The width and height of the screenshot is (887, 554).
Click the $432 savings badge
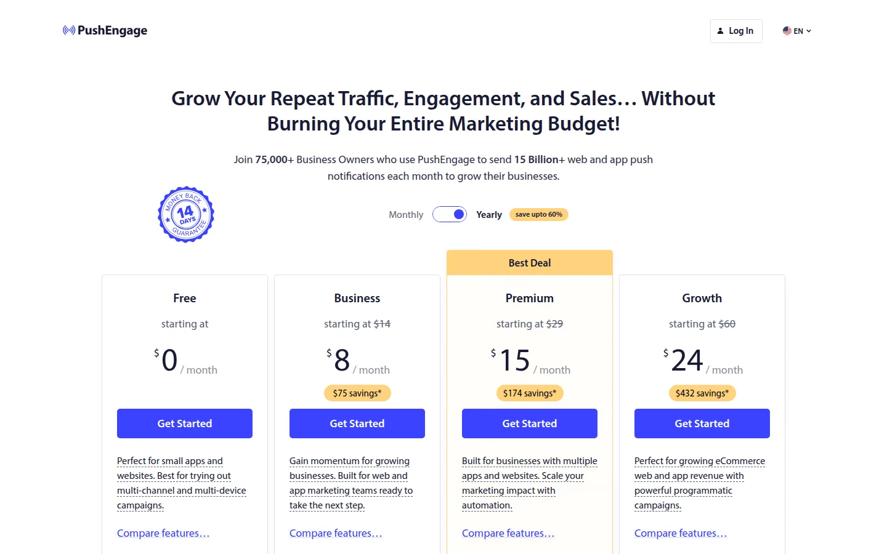[x=702, y=393]
